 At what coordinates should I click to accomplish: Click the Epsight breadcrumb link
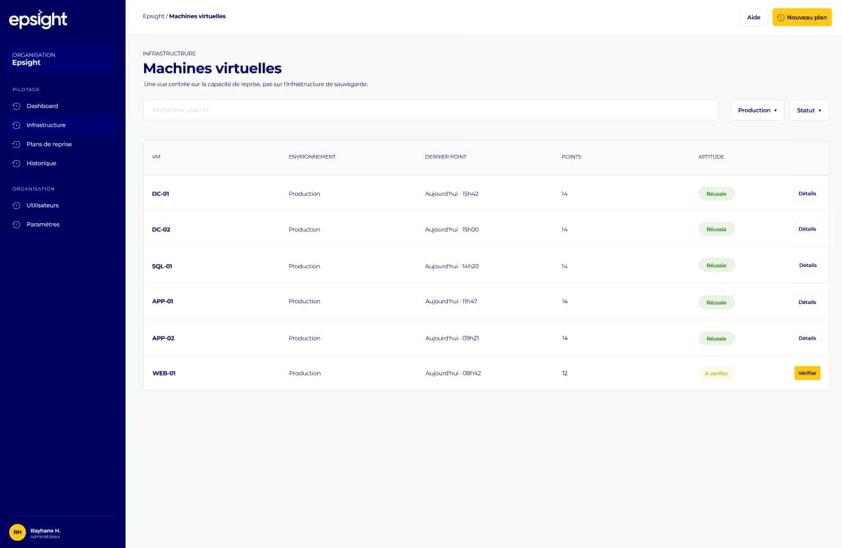click(x=154, y=16)
